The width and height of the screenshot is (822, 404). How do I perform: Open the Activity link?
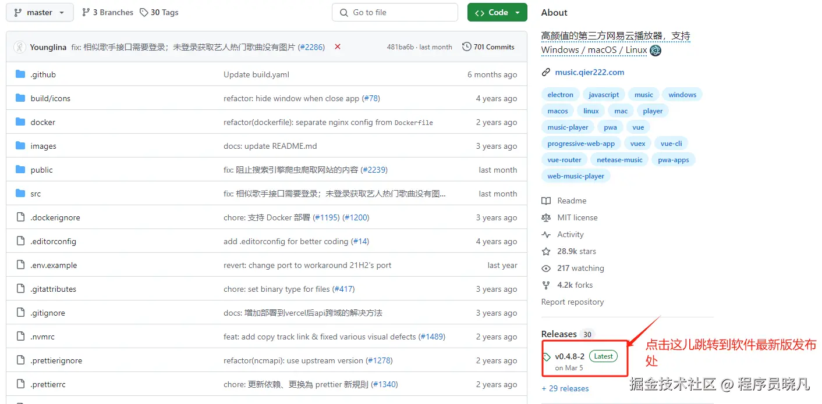pos(570,234)
